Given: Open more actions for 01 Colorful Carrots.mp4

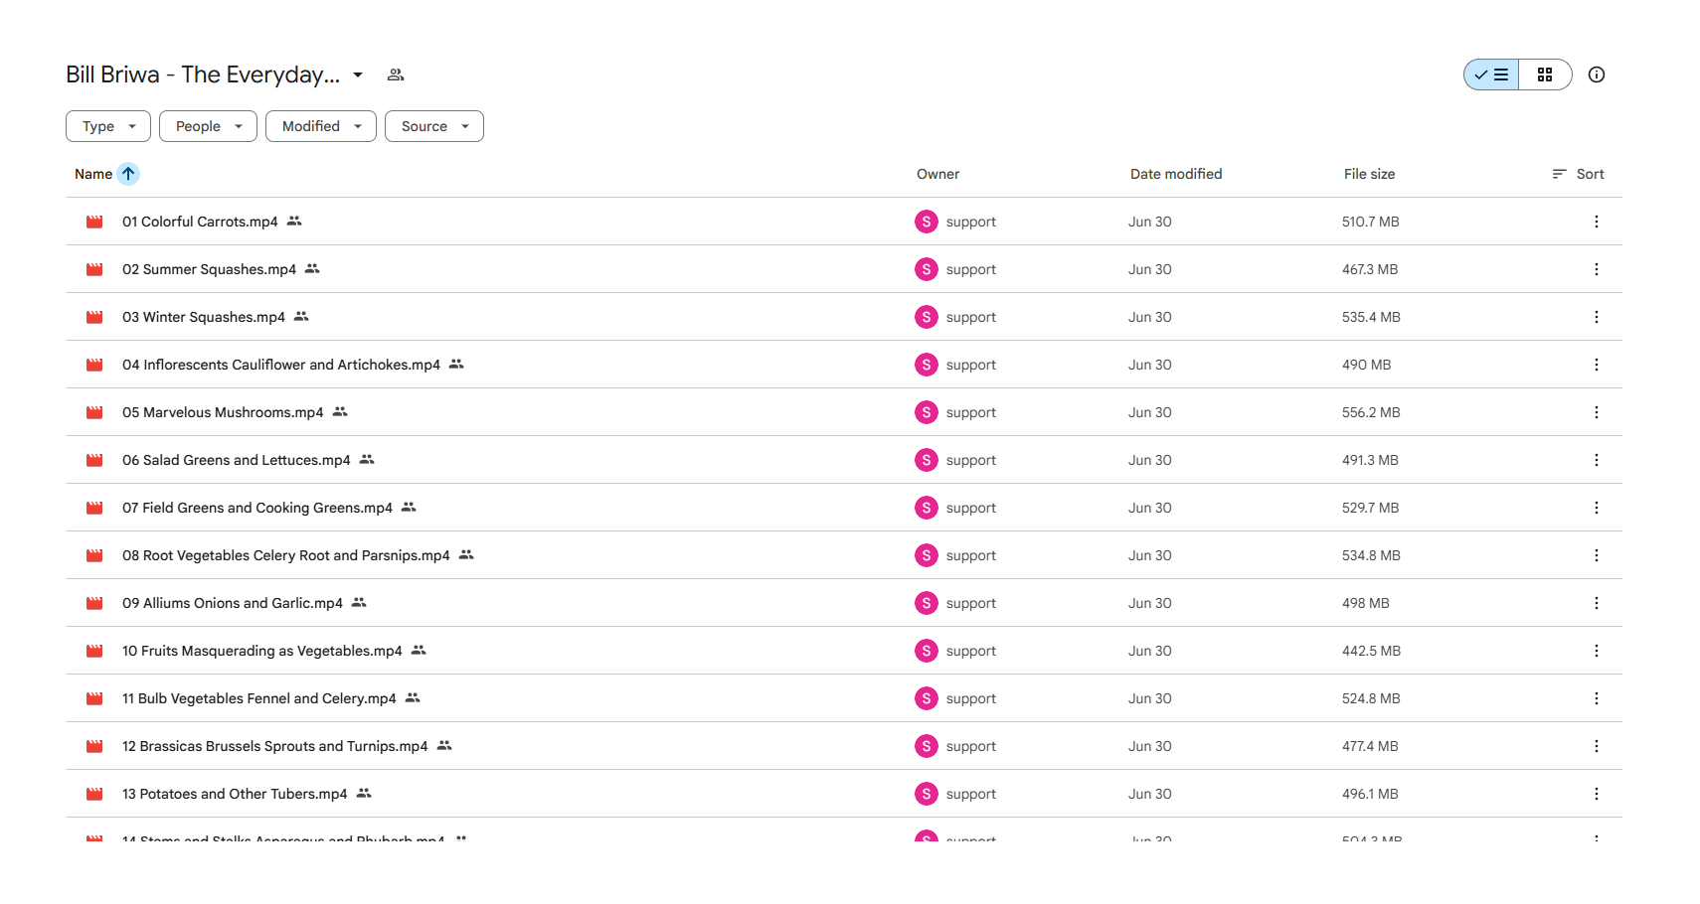Looking at the screenshot, I should pos(1597,222).
